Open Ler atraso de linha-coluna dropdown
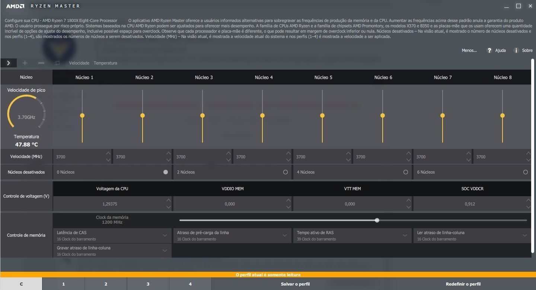 pyautogui.click(x=472, y=236)
